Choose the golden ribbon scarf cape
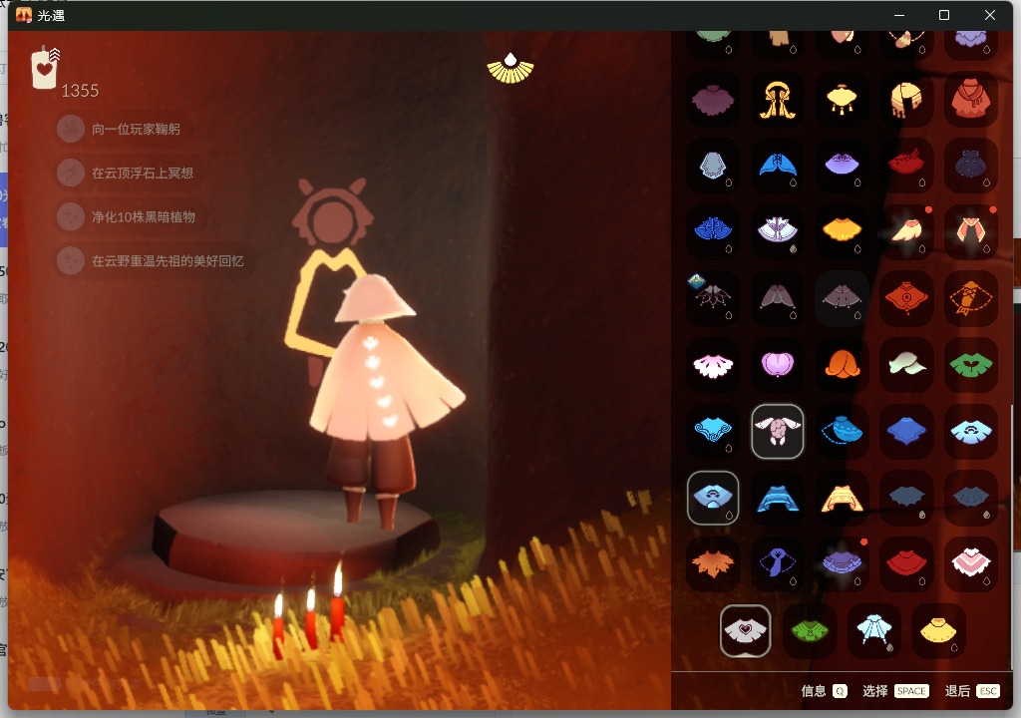The height and width of the screenshot is (718, 1021). point(777,100)
